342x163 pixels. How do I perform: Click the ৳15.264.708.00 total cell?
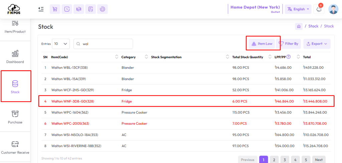coord(315,146)
